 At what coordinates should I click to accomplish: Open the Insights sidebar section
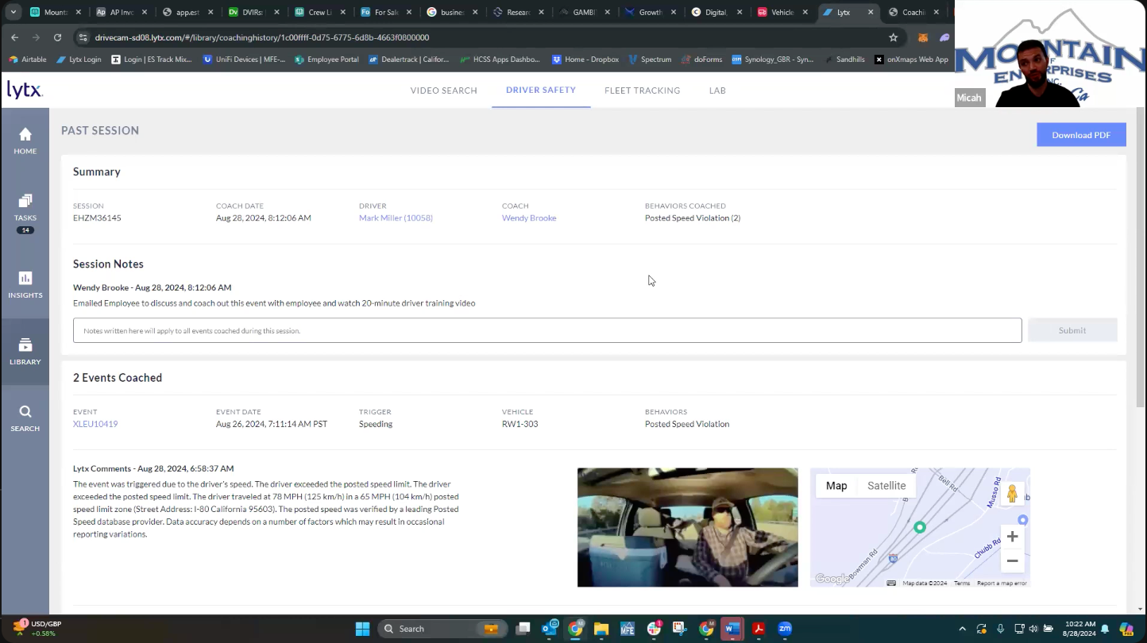[25, 285]
